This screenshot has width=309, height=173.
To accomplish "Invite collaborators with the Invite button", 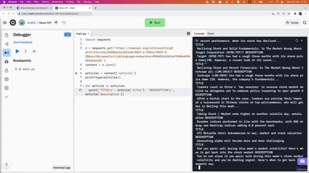I will coord(292,23).
